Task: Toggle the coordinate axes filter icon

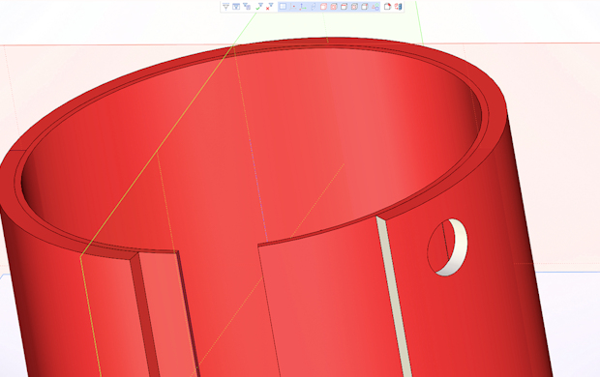Action: point(303,7)
